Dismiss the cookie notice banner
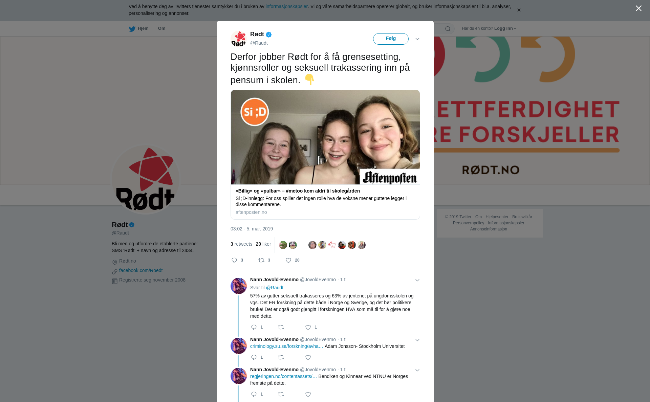 [519, 10]
